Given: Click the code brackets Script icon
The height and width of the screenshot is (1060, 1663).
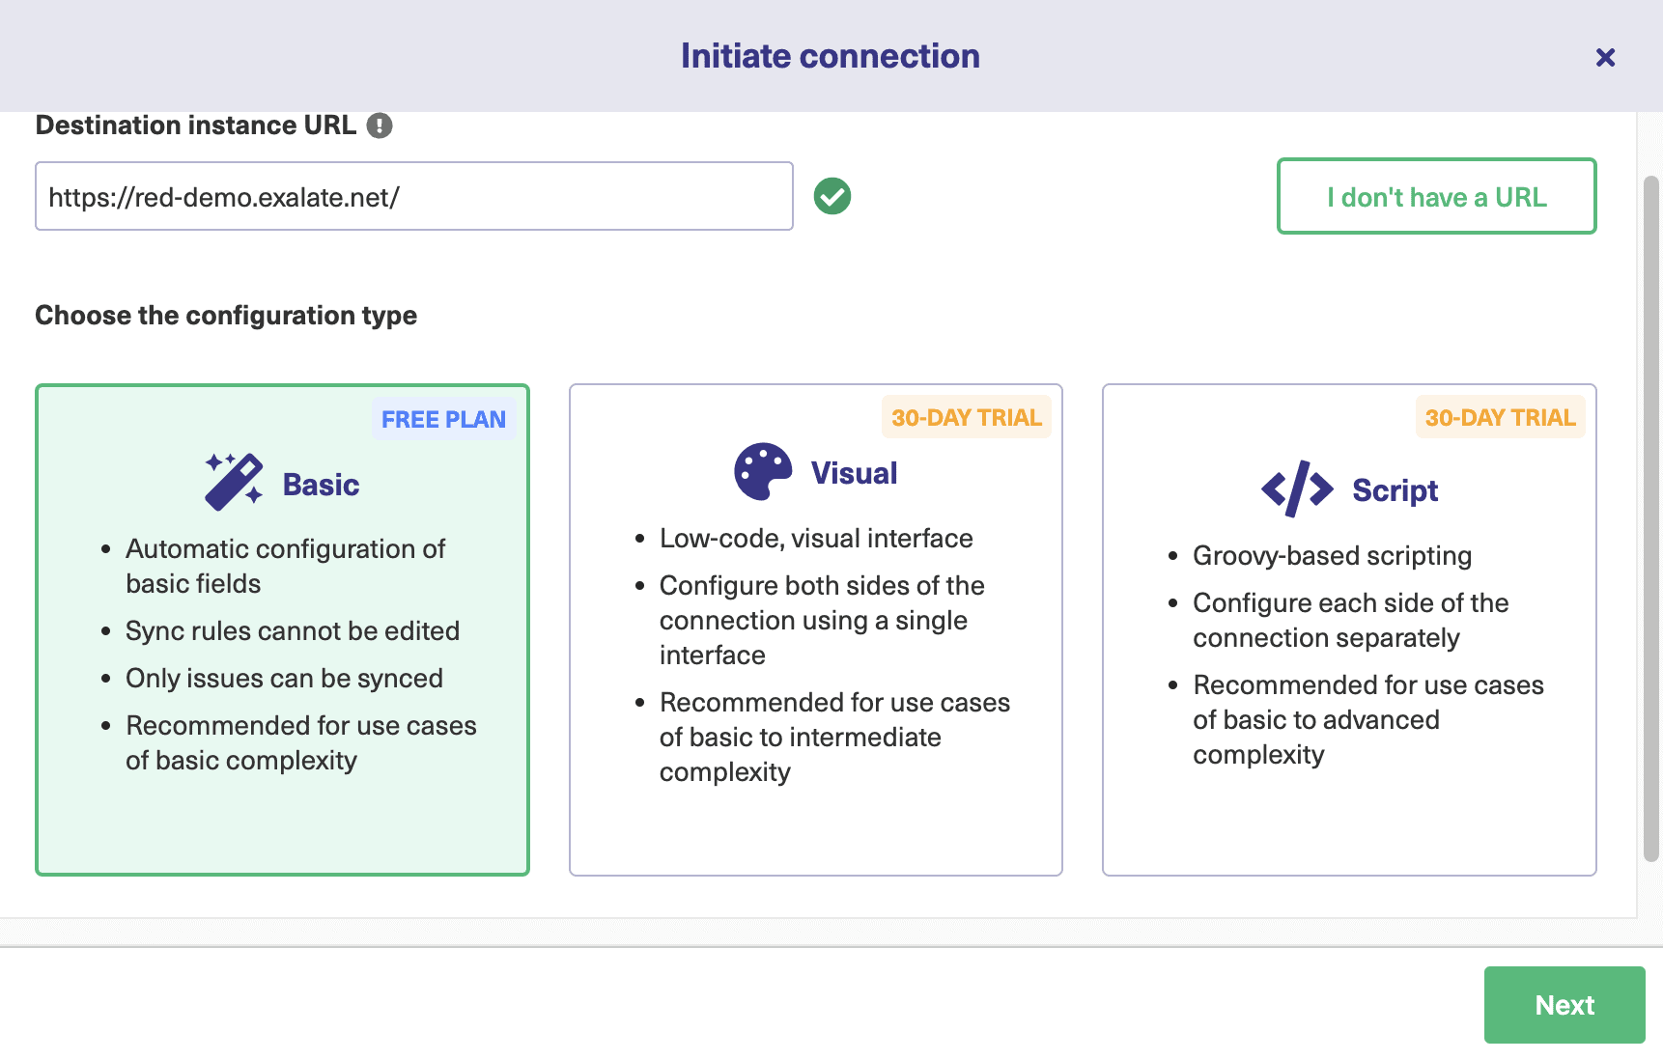Looking at the screenshot, I should pos(1297,489).
